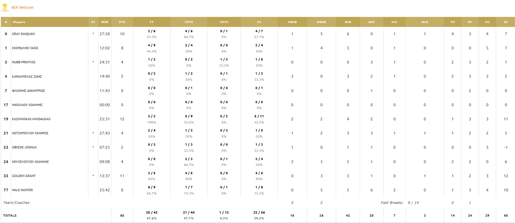Image resolution: width=515 pixels, height=223 pixels.
Task: Sort by the MIN column header
Action: tap(105, 22)
